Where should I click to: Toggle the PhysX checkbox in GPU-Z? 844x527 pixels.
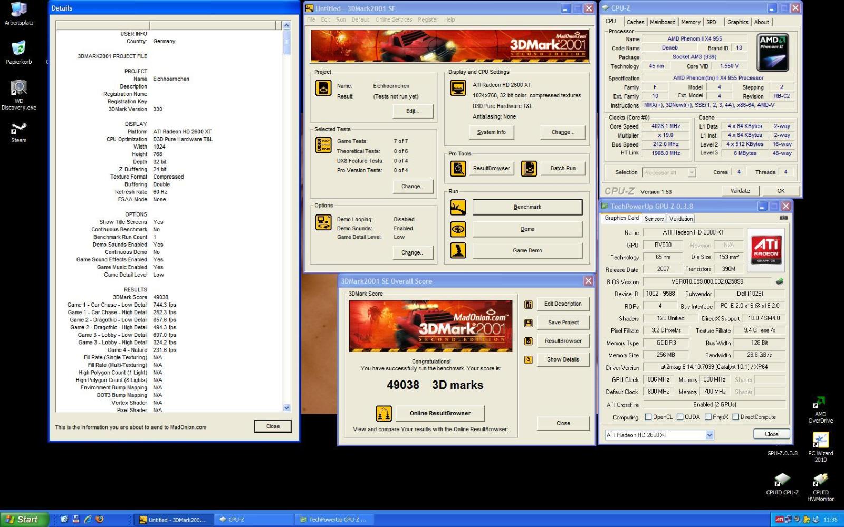pos(707,417)
